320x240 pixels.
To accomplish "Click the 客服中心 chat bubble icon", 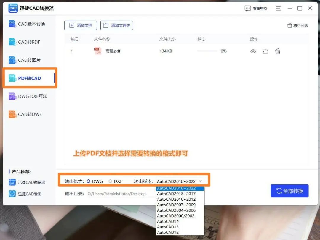I will (247, 8).
